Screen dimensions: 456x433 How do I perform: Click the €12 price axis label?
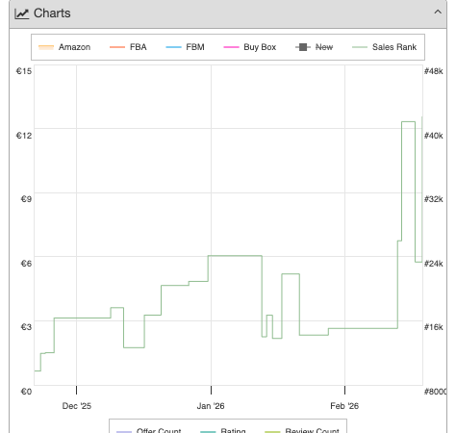point(24,136)
